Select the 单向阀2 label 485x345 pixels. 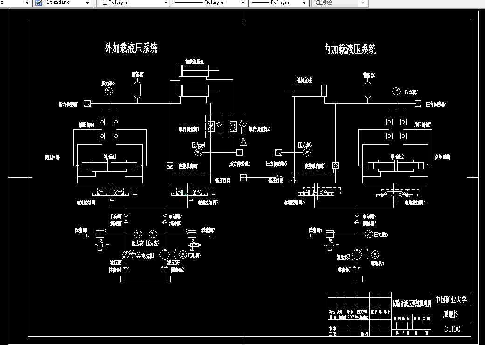pos(175,217)
